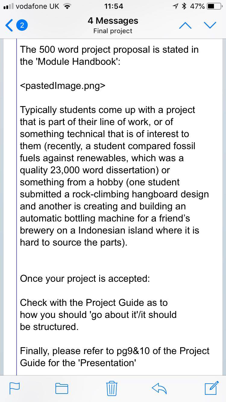
Task: Tap the battery indicator in status bar
Action: pos(215,6)
